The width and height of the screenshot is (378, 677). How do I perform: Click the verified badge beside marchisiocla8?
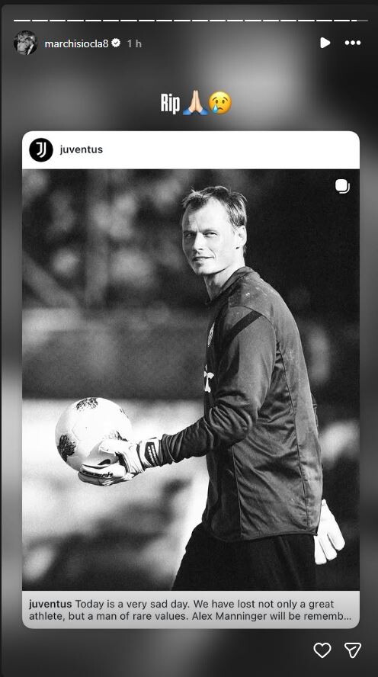[x=116, y=43]
